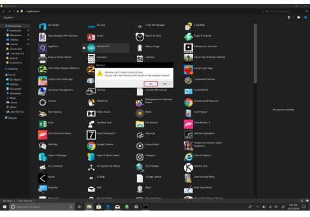Click the Hyper-V Manager icon
The height and width of the screenshot is (217, 310).
click(43, 157)
